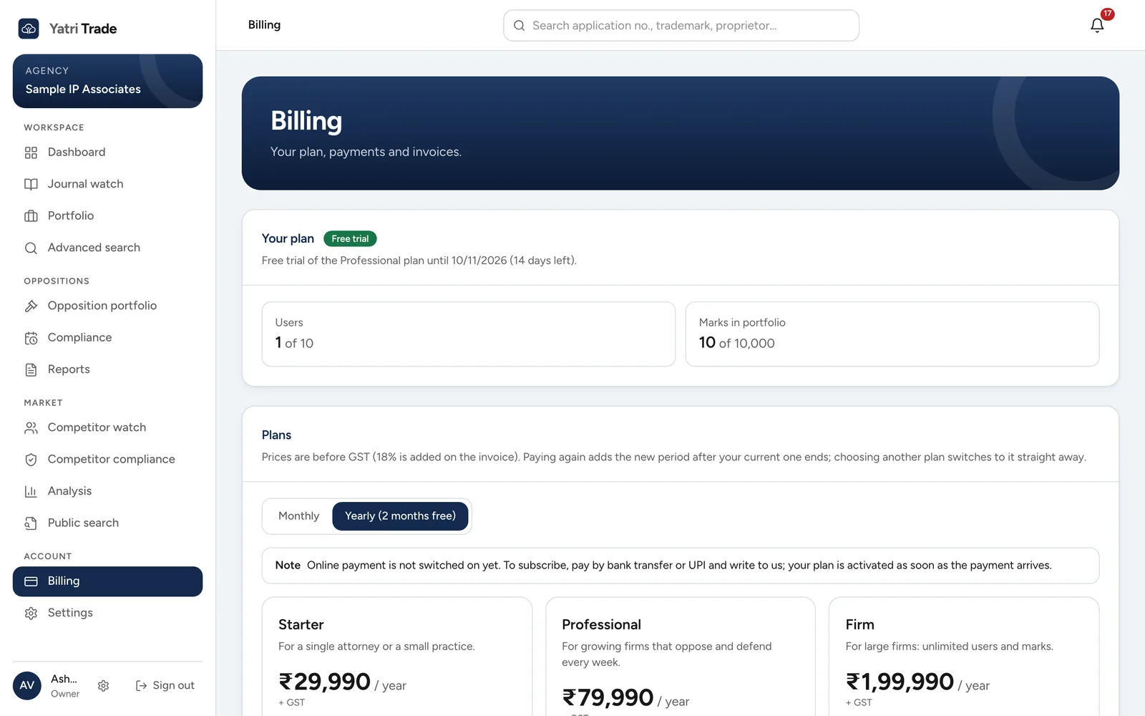Go to Competitor watch

pos(107,427)
